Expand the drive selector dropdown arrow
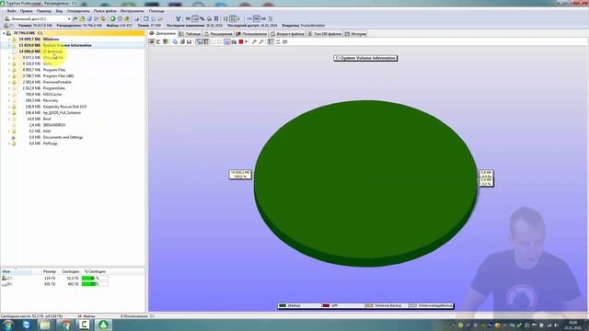 coord(69,18)
